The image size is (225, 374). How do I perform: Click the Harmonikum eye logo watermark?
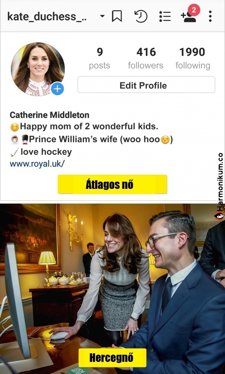[219, 216]
